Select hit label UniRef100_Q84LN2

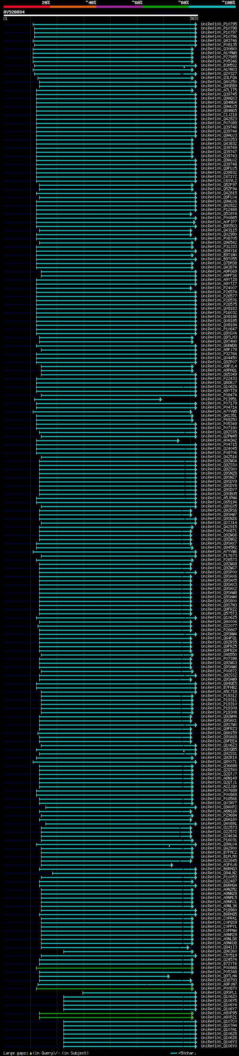219,873
